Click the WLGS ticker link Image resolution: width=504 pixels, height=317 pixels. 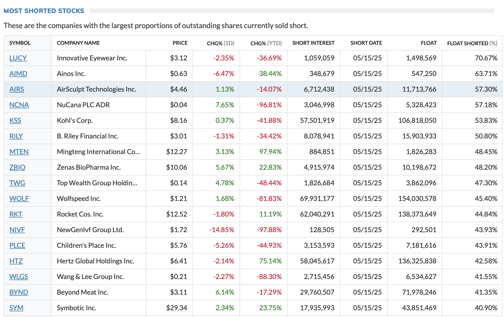[19, 277]
